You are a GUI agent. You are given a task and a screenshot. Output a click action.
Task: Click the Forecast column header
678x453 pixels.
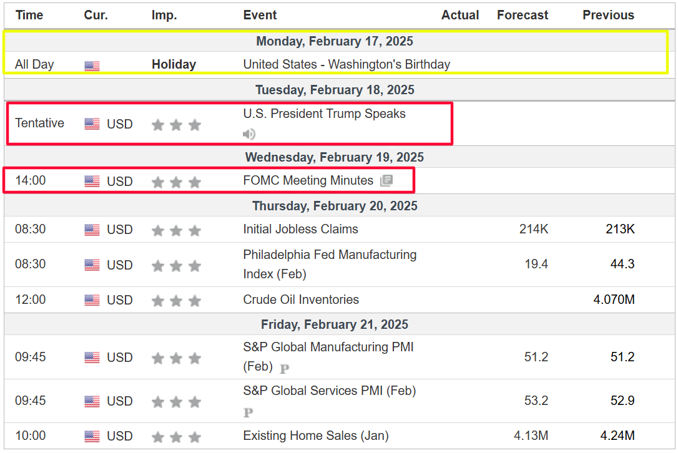click(x=523, y=15)
